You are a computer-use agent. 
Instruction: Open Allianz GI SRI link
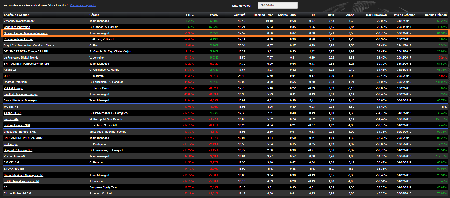(x=12, y=113)
